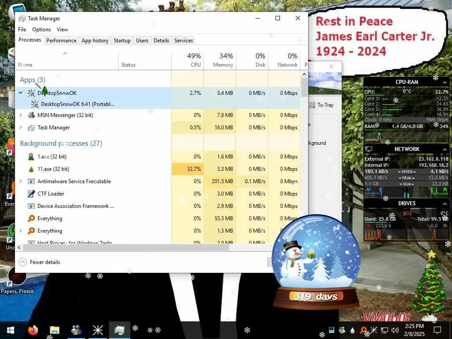Screen dimensions: 452x339
Task: Open MSN Messenger taskbar icon
Action: click(76, 330)
